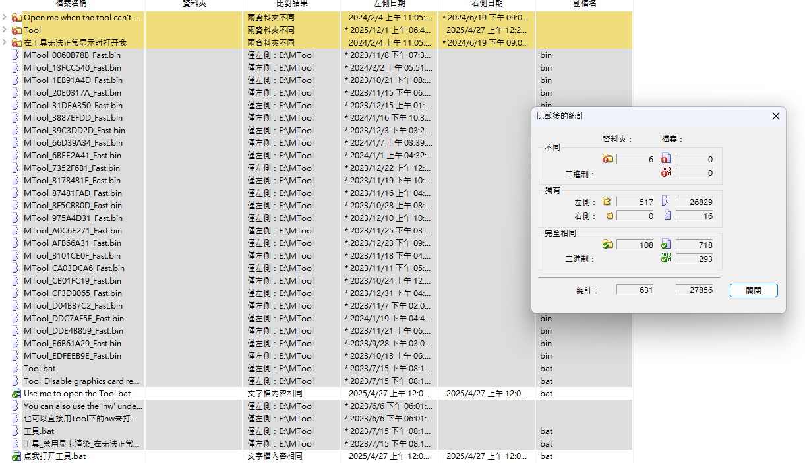This screenshot has width=805, height=463.
Task: Expand the Tool folder row
Action: pyautogui.click(x=3, y=30)
